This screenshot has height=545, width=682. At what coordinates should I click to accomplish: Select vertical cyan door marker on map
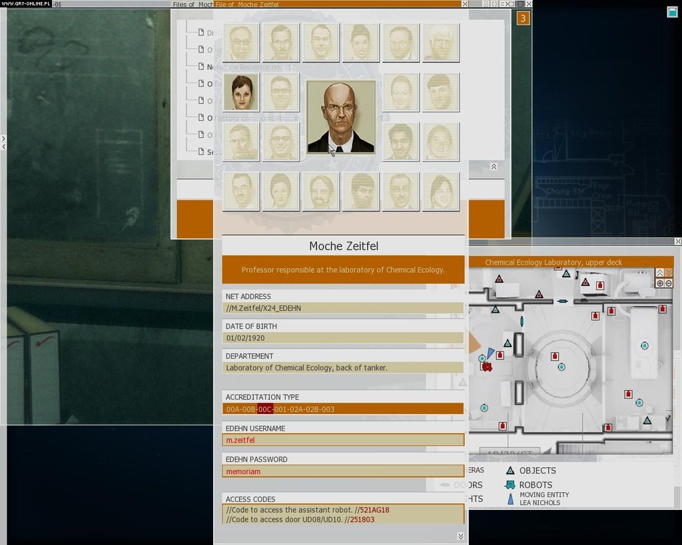pos(522,321)
